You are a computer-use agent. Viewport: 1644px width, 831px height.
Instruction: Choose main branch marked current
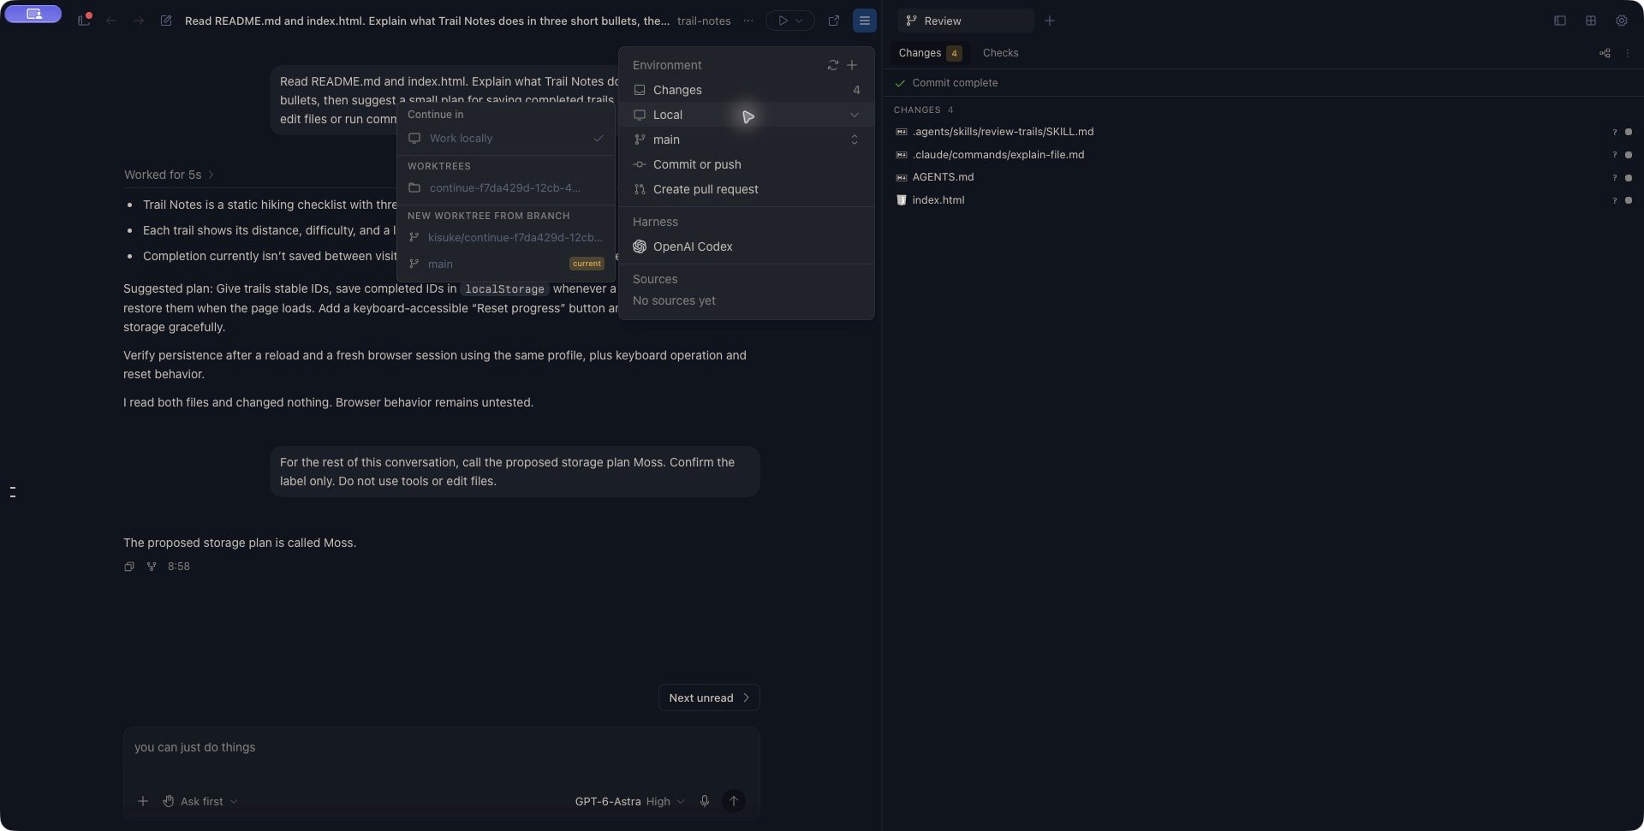click(506, 264)
